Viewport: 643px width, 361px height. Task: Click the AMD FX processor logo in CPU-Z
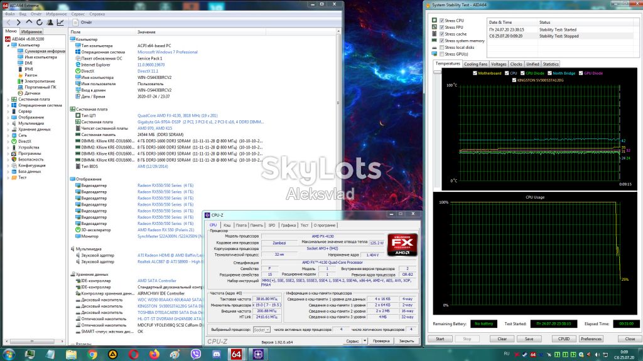403,244
